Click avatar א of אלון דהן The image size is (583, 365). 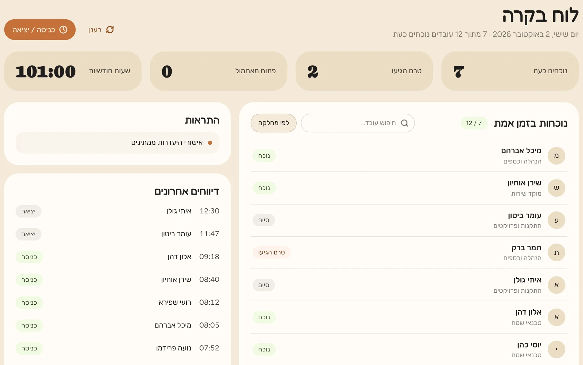pos(556,317)
